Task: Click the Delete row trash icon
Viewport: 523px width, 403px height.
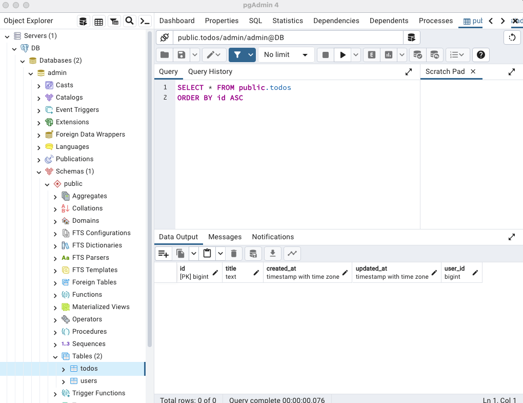Action: [x=234, y=254]
